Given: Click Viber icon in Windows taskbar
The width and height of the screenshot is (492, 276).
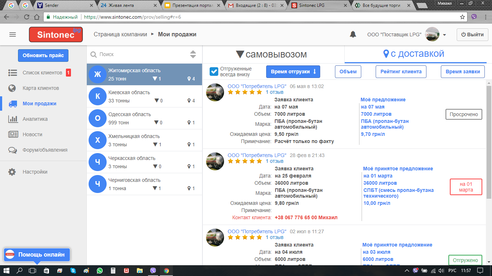Looking at the screenshot, I should click(x=153, y=271).
